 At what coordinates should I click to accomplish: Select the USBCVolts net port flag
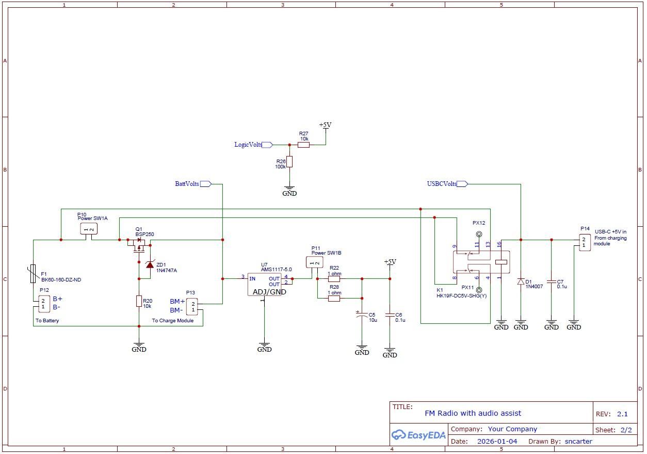click(462, 184)
